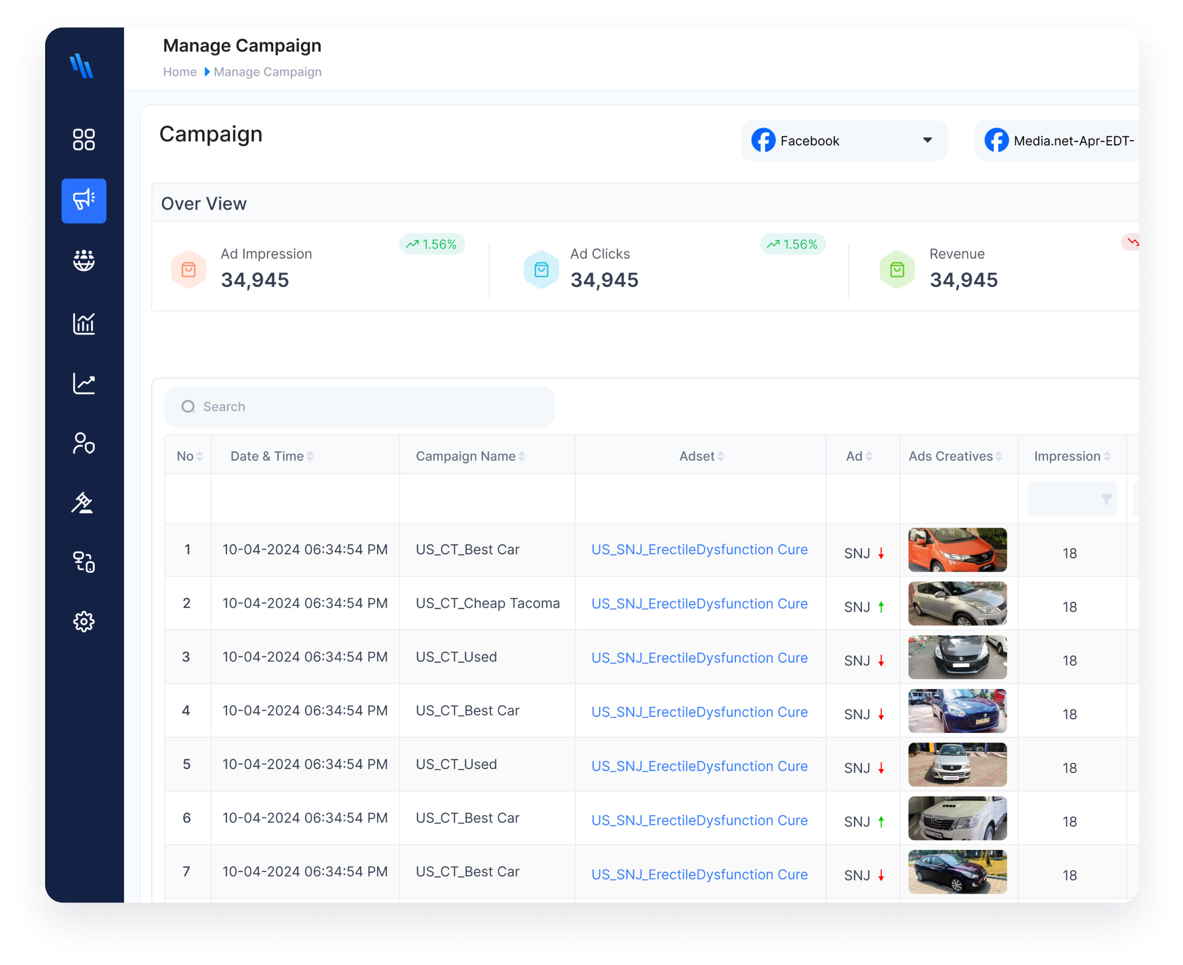
Task: Click the Facebook logo in platform dropdown
Action: (763, 140)
